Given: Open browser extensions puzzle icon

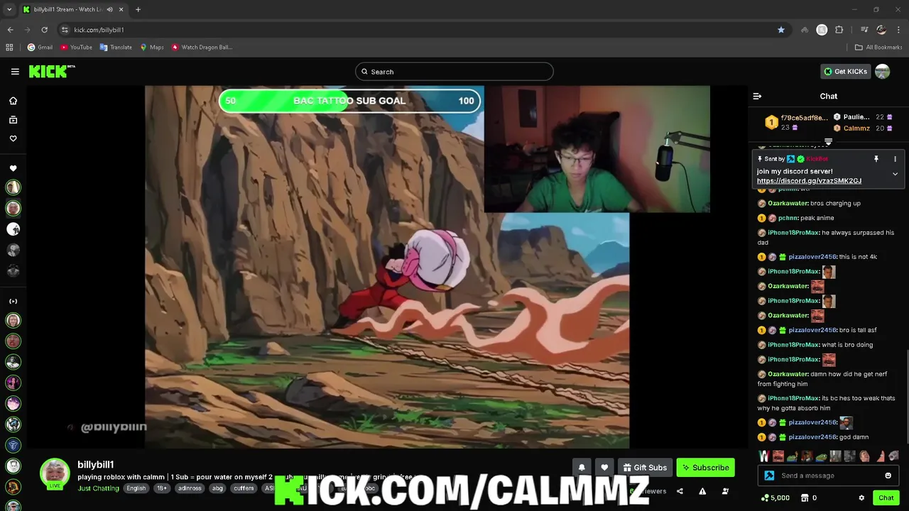Looking at the screenshot, I should click(x=839, y=30).
